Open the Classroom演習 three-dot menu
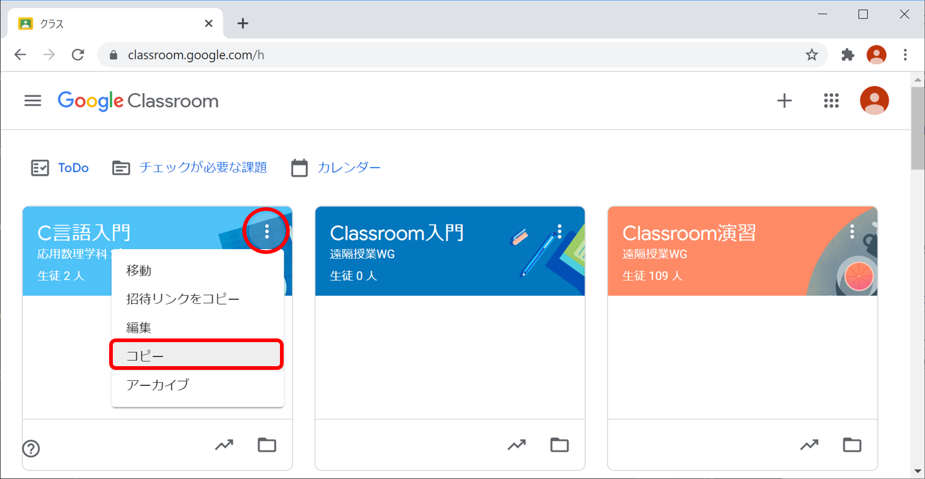 coord(852,231)
